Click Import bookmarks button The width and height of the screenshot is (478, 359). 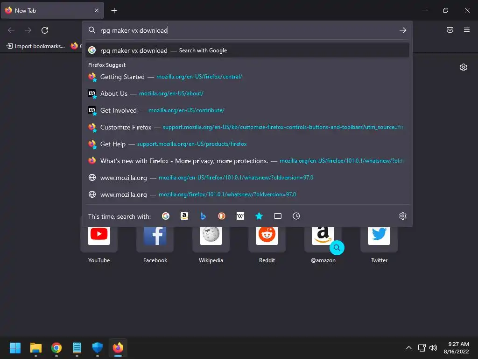click(35, 46)
